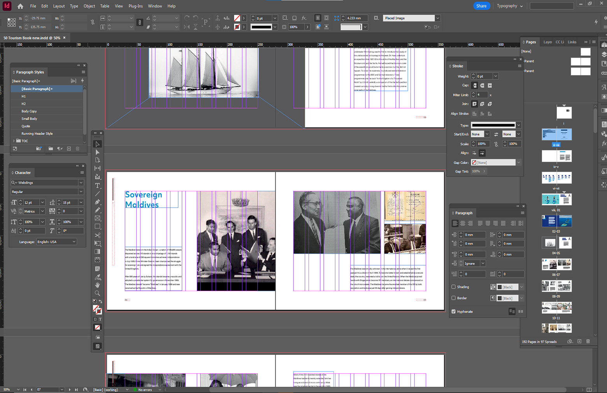Image resolution: width=607 pixels, height=393 pixels.
Task: Apply the Running Header Style
Action: pyautogui.click(x=47, y=134)
